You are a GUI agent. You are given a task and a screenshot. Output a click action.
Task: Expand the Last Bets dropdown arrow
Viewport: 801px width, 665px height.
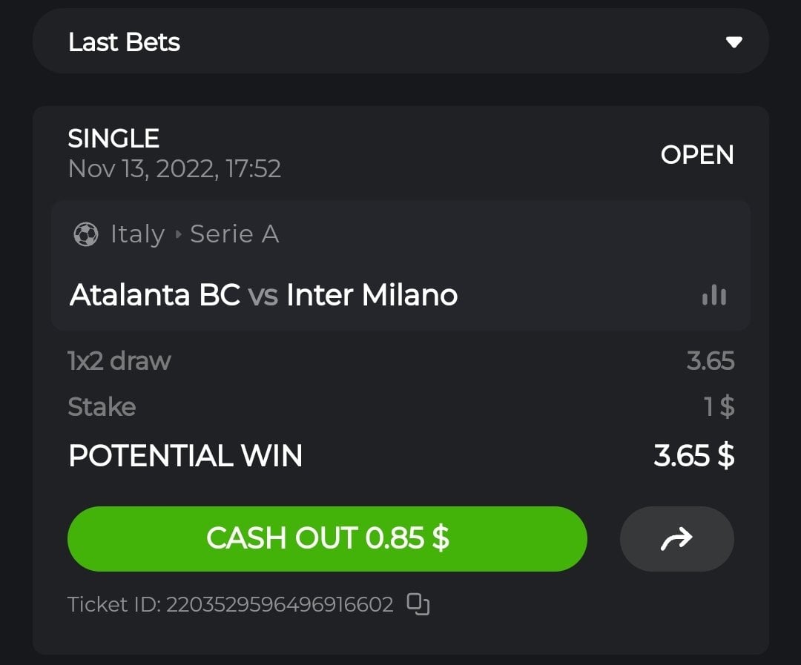tap(734, 42)
